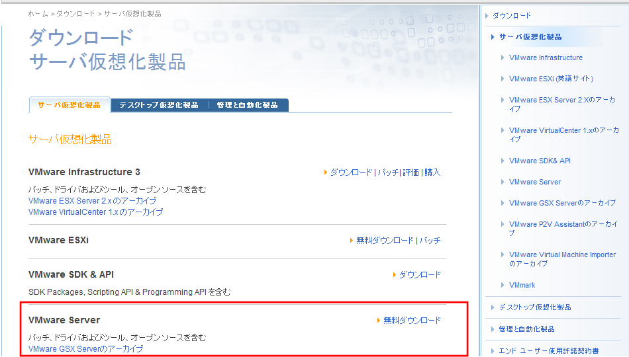Open VMware Infrastructure in the sidebar

tap(546, 58)
